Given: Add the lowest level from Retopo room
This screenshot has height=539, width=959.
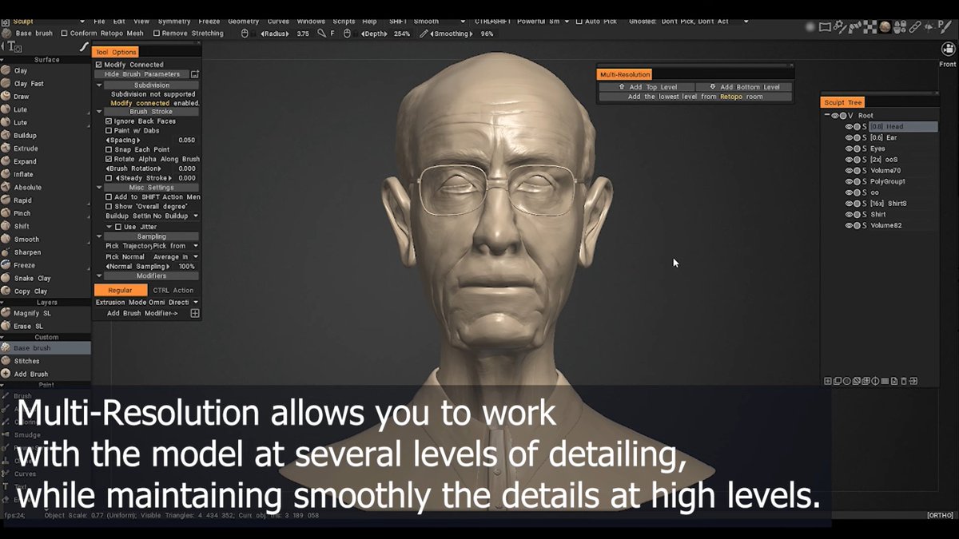Looking at the screenshot, I should pos(695,97).
